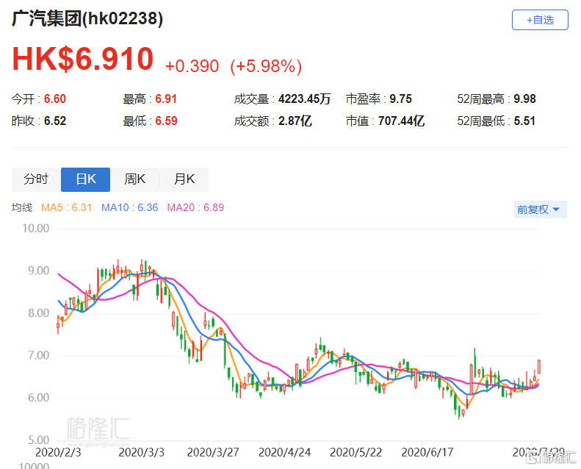This screenshot has width=581, height=469.
Task: Click the 昨收 previous close 6.52
Action: (x=55, y=121)
